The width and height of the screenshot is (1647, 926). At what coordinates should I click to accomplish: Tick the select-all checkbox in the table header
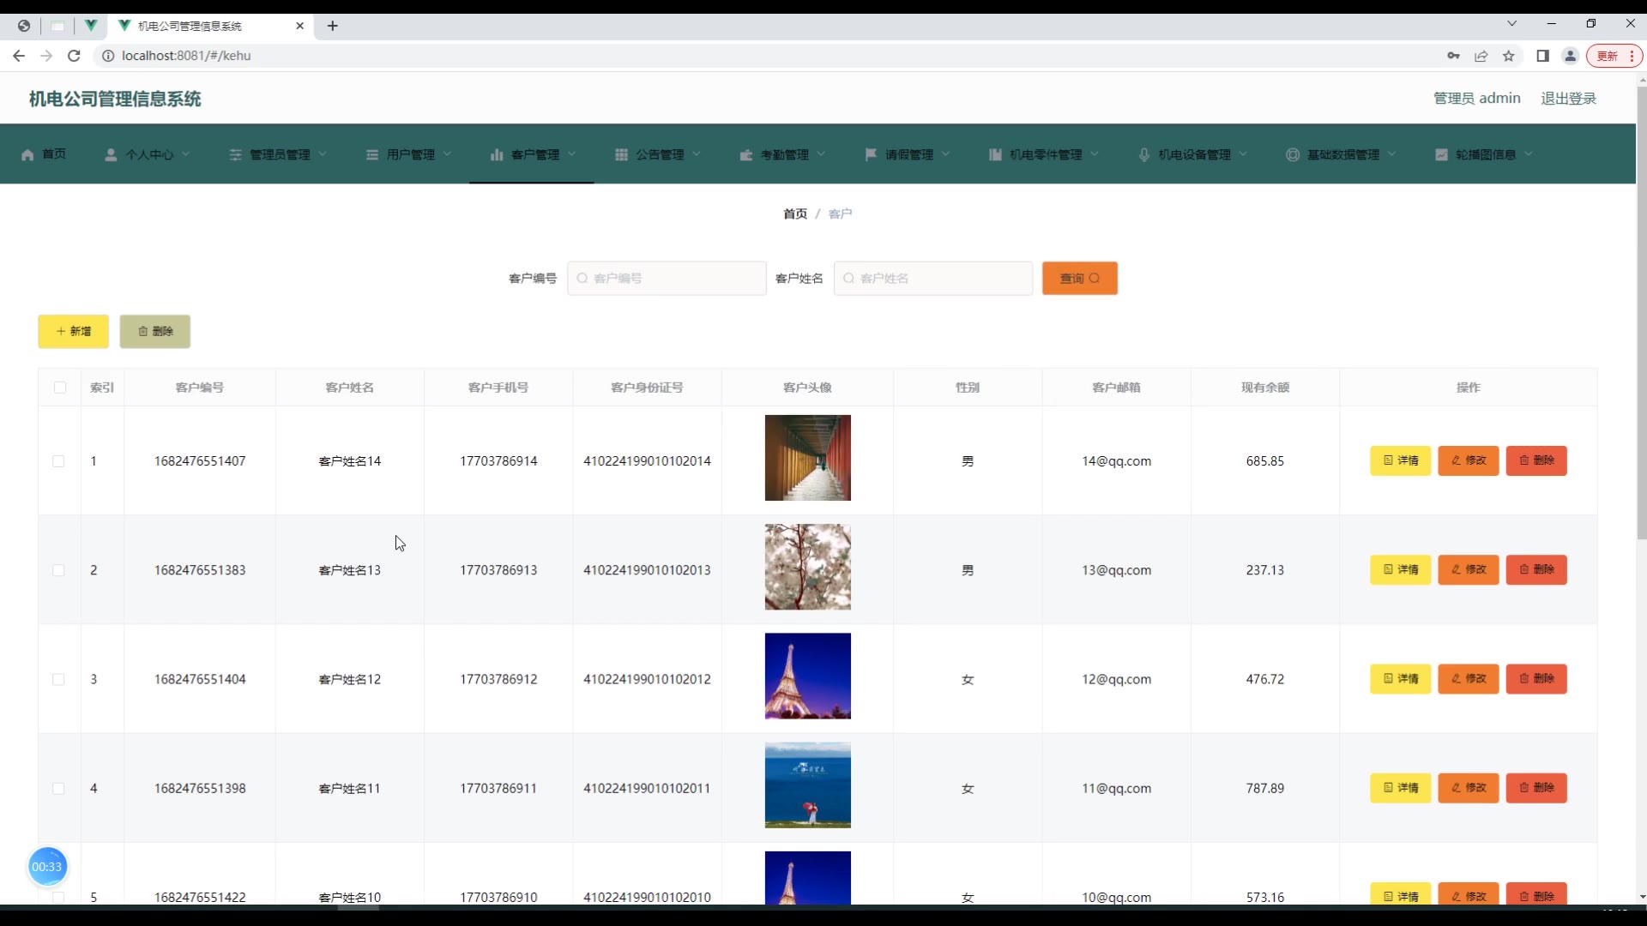[60, 388]
